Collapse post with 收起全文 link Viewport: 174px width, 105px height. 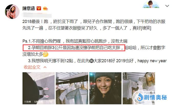[32, 67]
